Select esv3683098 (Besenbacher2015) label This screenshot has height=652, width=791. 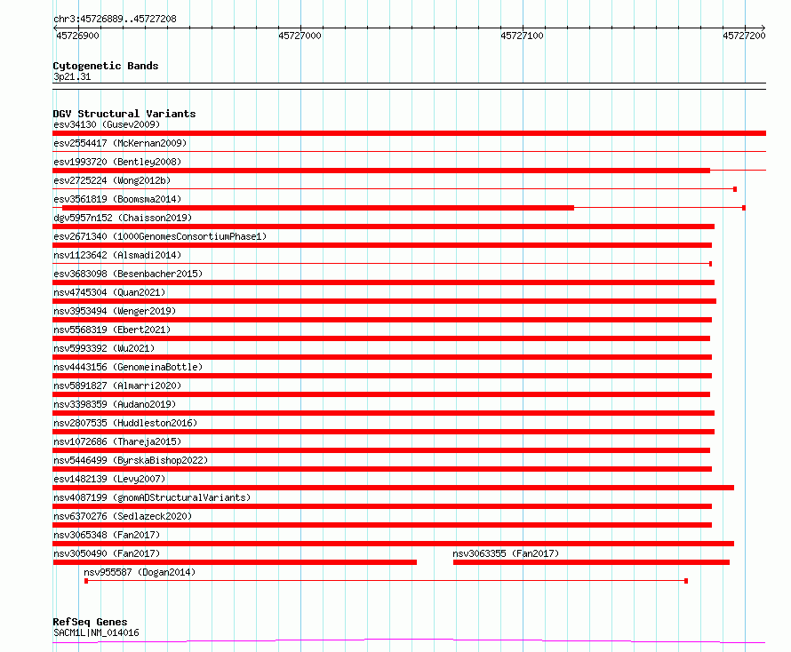(x=128, y=274)
